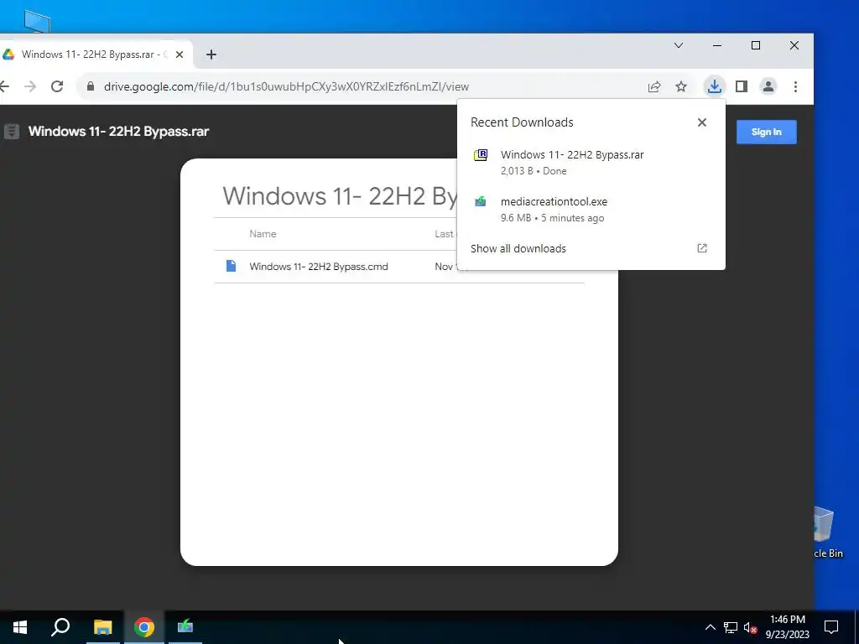This screenshot has width=859, height=644.
Task: Select the Windows 11- 22H2 Bypass.rar browser tab
Action: point(96,55)
